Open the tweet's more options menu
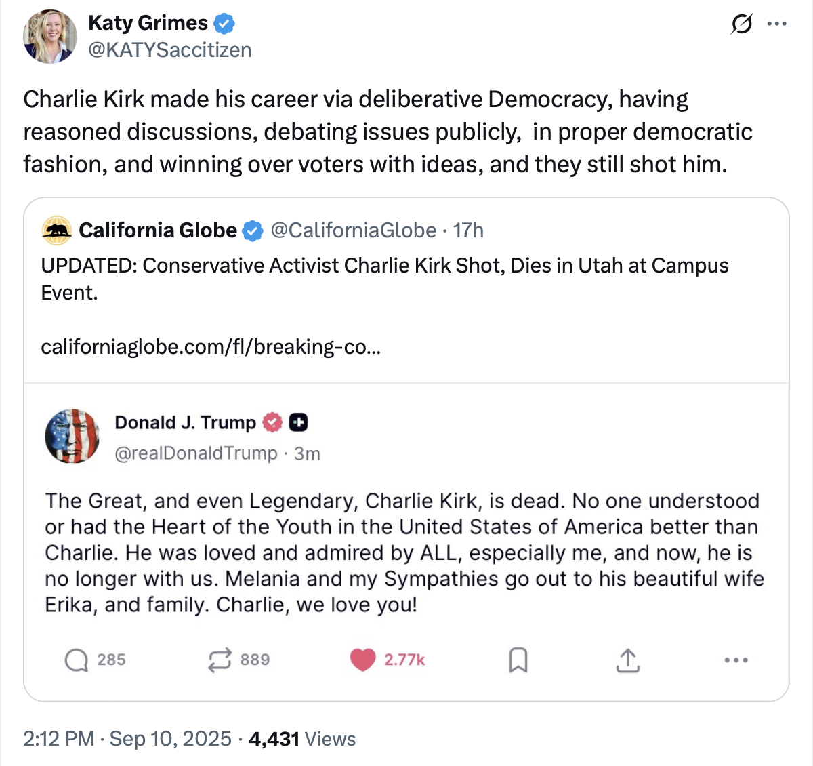The width and height of the screenshot is (813, 766). [x=776, y=24]
